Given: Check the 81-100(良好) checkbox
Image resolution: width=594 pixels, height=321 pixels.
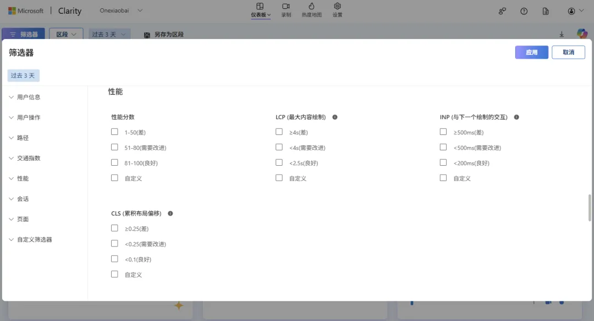Looking at the screenshot, I should tap(114, 162).
